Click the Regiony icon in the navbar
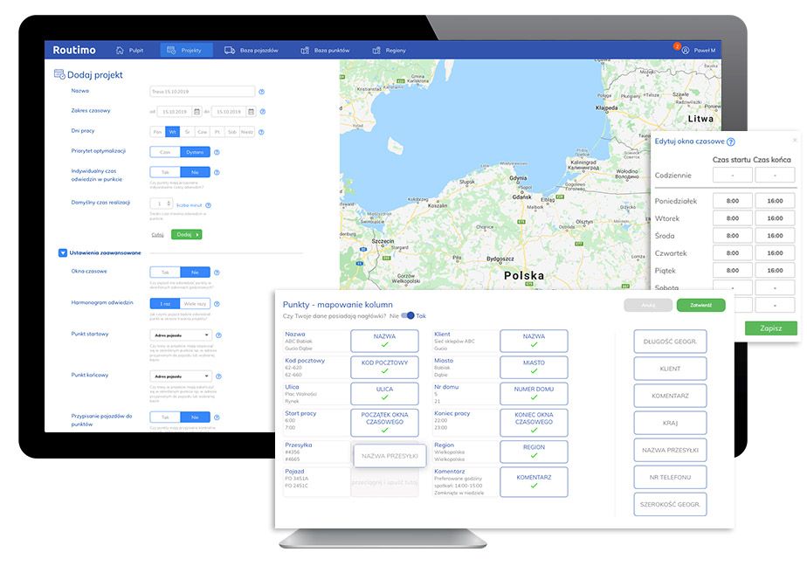The image size is (807, 566). 376,51
